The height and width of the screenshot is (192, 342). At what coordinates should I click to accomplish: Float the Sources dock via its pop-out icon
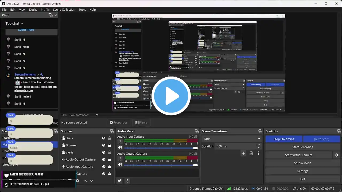(112, 131)
